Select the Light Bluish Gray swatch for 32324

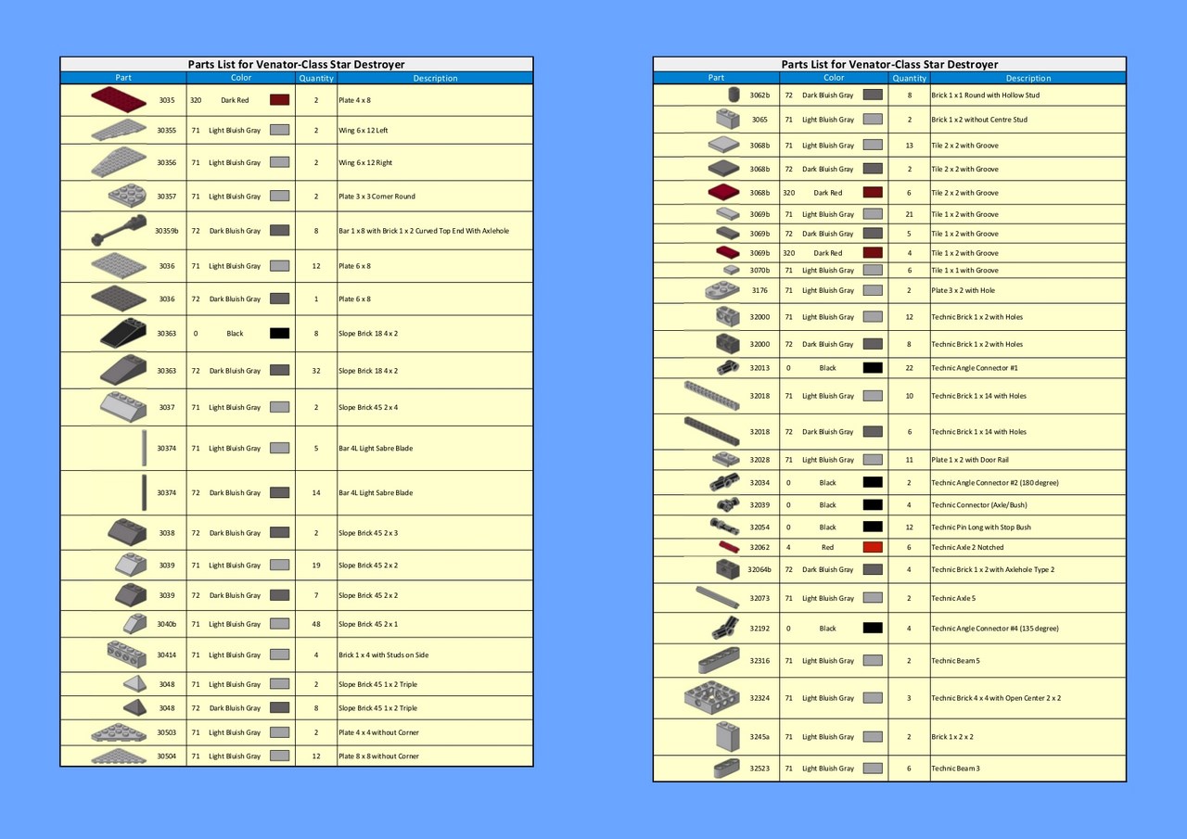tap(873, 697)
